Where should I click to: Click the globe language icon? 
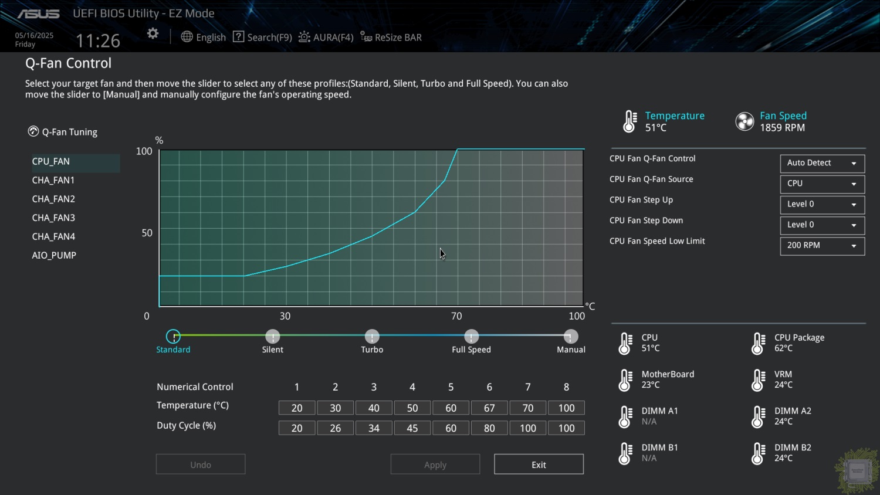[x=187, y=37]
